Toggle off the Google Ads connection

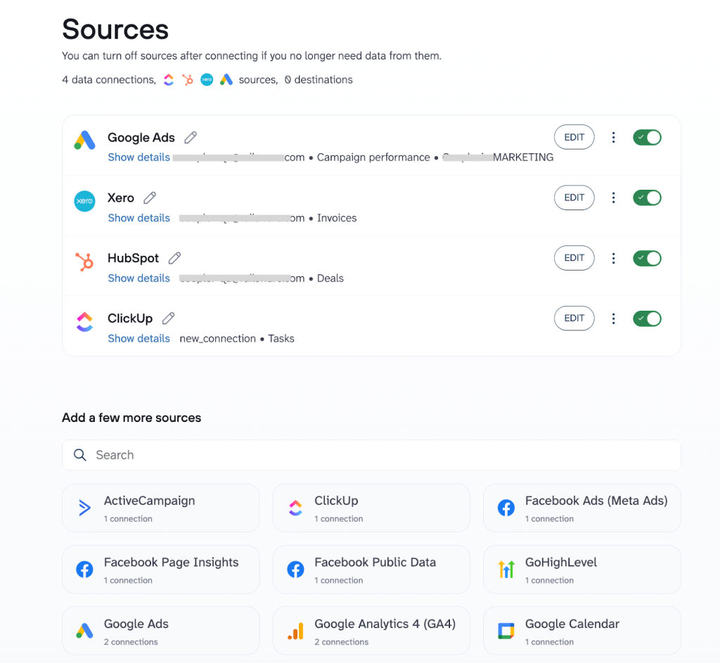click(647, 137)
